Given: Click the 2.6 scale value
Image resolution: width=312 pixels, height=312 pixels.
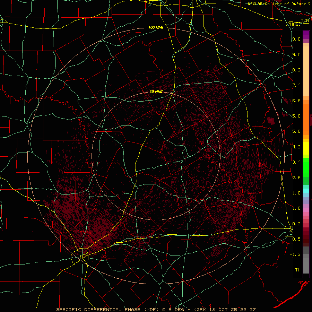Looking at the screenshot, I should 296,178.
